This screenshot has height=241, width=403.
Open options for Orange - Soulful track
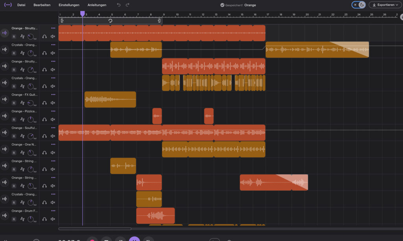click(x=53, y=128)
